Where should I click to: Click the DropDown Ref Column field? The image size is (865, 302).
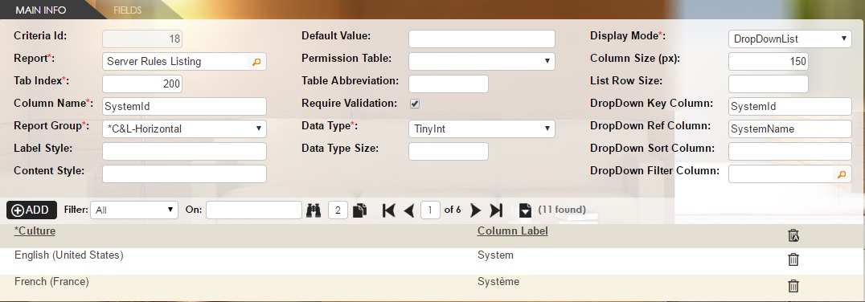click(x=790, y=129)
